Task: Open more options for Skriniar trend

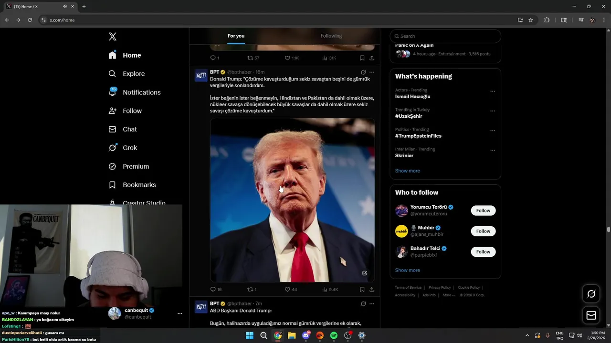Action: coord(493,151)
